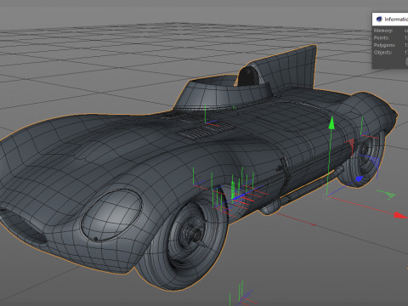Click the large red X-axis arrow tip

(400, 215)
